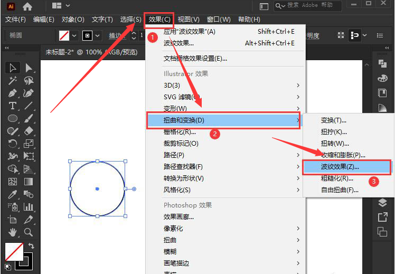Open the 窗口(W) menu
Image resolution: width=395 pixels, height=274 pixels.
tap(219, 20)
